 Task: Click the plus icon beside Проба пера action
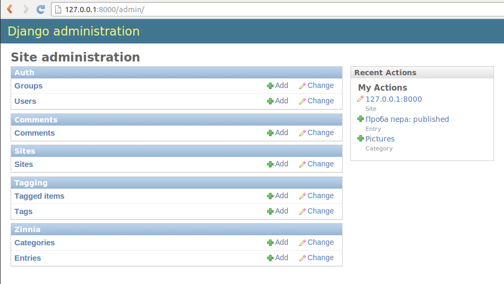point(361,119)
